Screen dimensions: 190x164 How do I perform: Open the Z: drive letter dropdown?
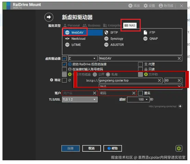coord(83,59)
